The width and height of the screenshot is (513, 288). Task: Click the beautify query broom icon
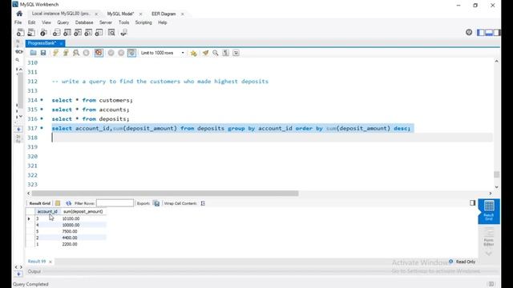[x=205, y=53]
